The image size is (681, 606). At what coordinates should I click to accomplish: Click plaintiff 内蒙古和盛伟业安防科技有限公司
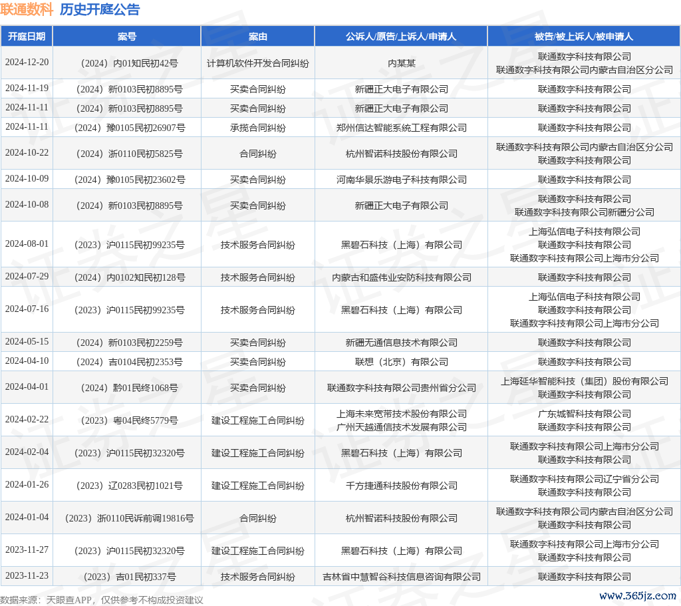point(401,277)
